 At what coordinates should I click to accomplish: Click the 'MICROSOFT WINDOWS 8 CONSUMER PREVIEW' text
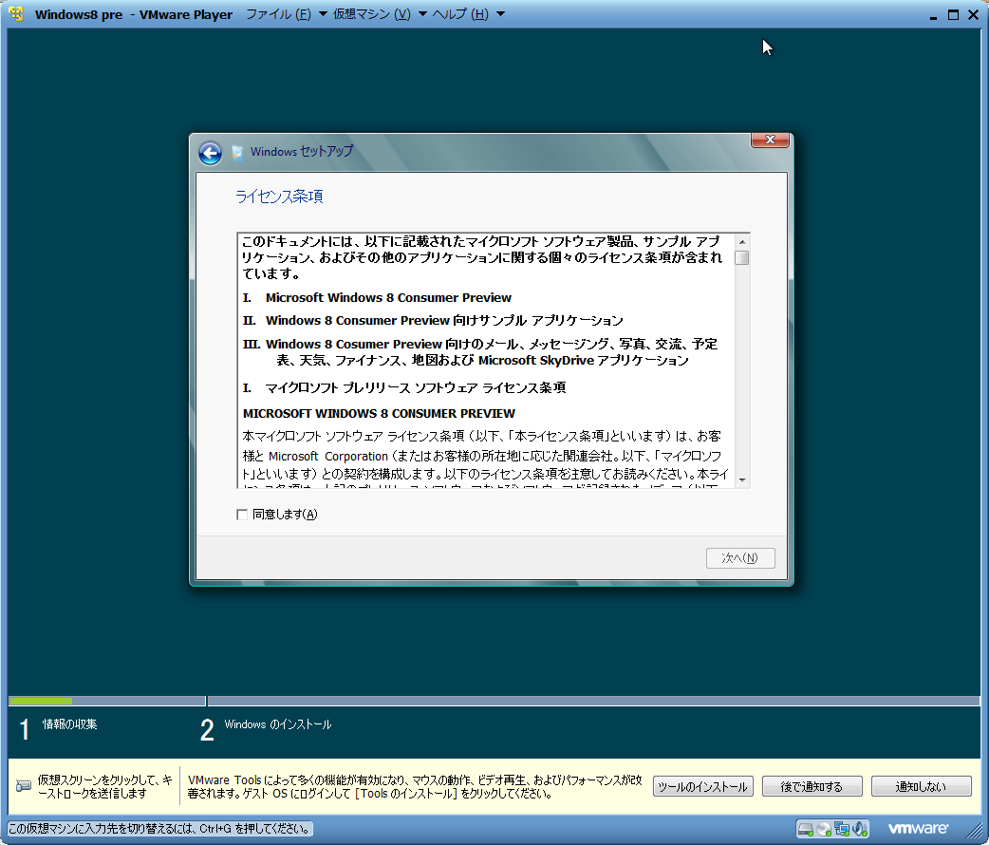point(379,413)
